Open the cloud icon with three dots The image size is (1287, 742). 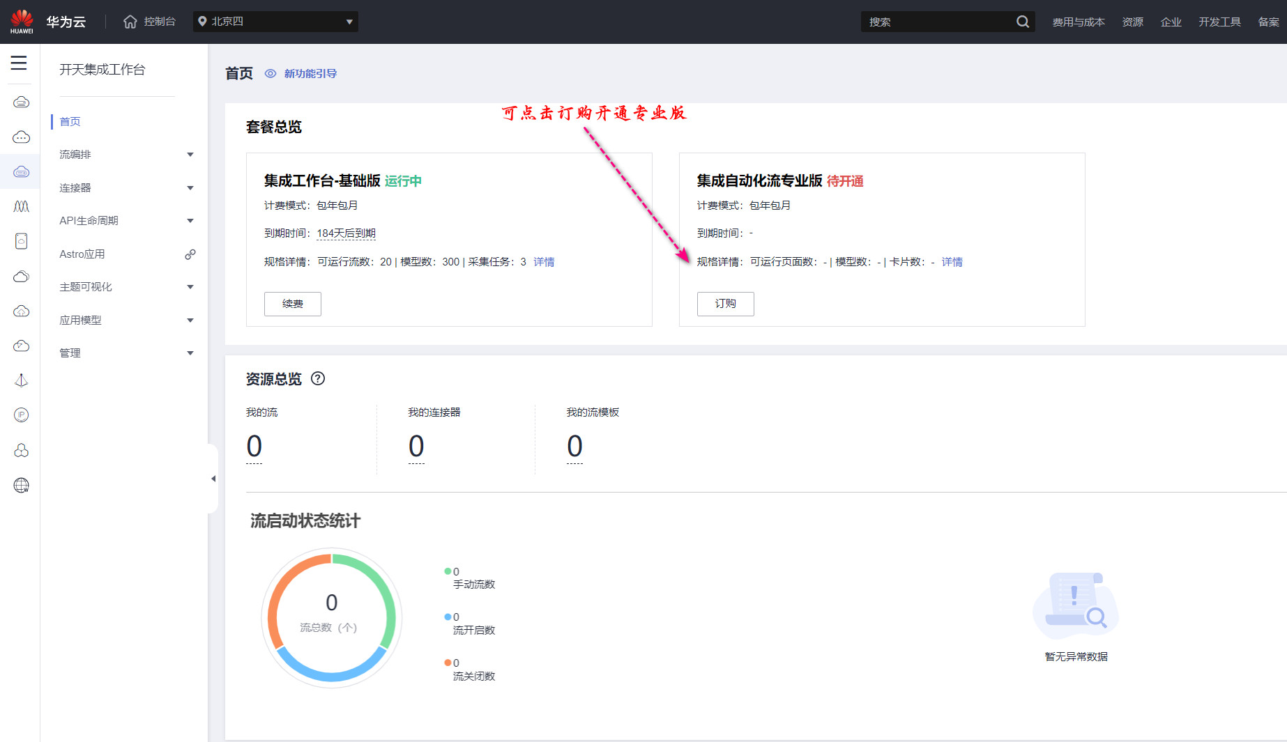[22, 137]
